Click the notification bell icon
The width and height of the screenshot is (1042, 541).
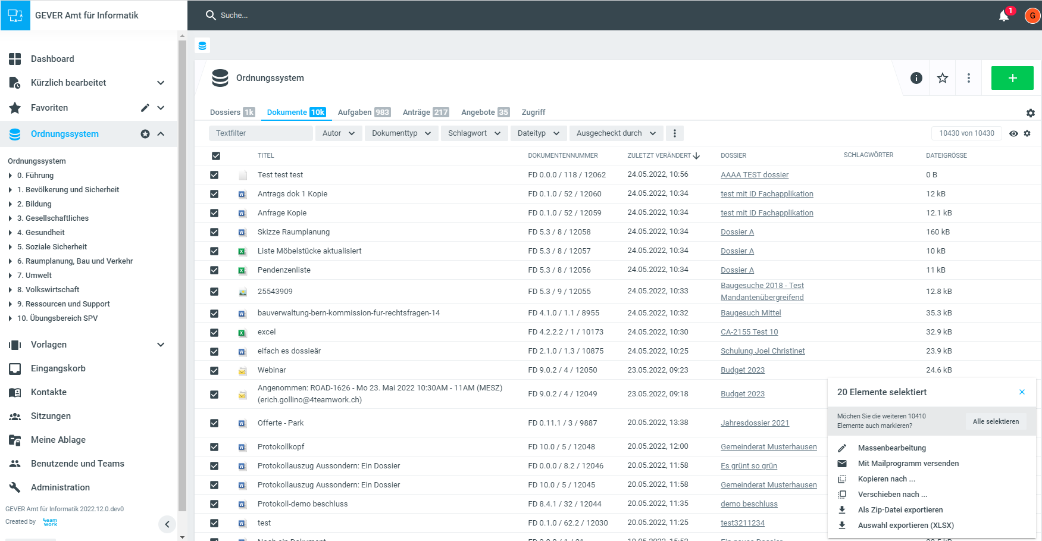tap(1004, 15)
